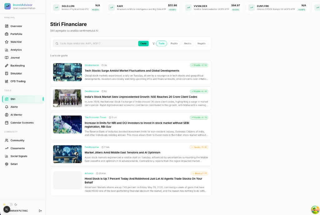Screen dimensions: 320x215
Task: Open Watchlist star icon
Action: 7,42
